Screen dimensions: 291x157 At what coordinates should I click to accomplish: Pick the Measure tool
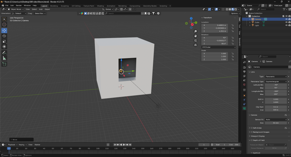pos(4,58)
